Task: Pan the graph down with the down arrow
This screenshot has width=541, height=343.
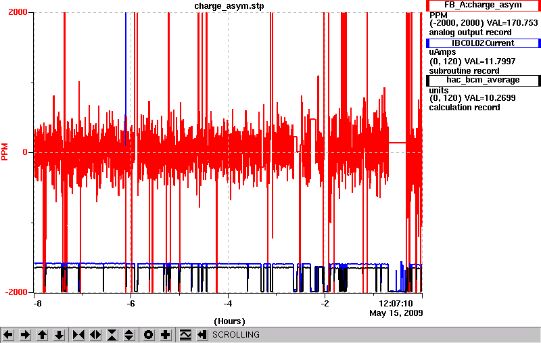Action: point(60,335)
